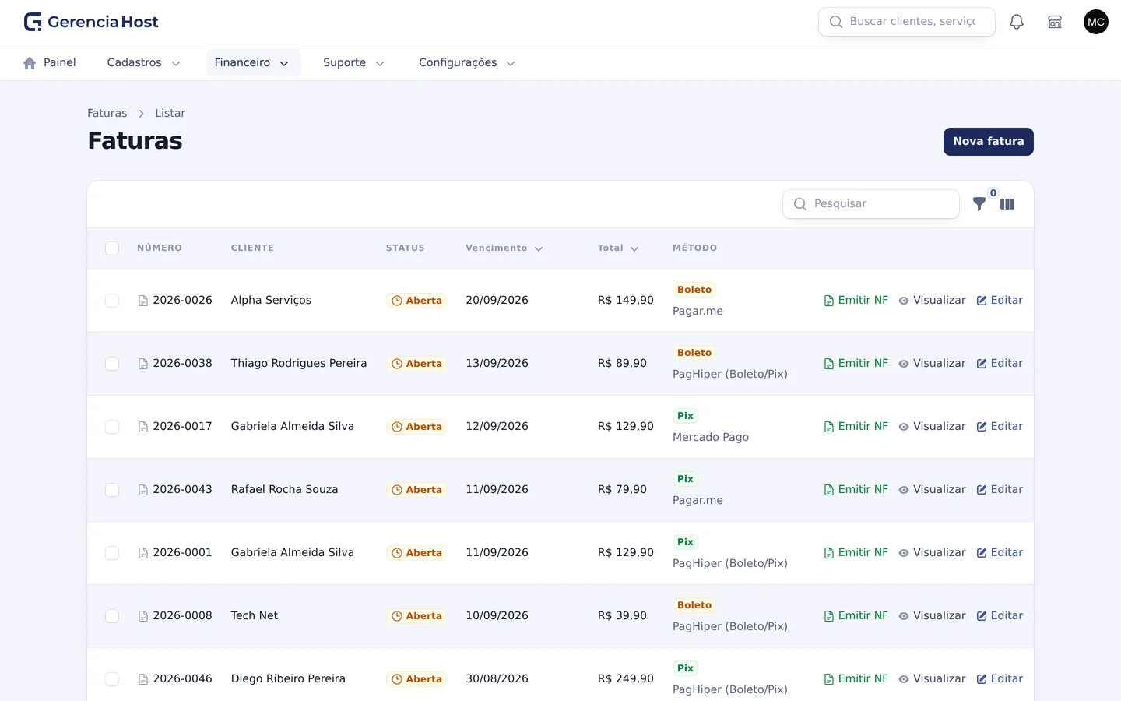Select checkbox for invoice 2026-0008
This screenshot has width=1121, height=701.
click(112, 616)
